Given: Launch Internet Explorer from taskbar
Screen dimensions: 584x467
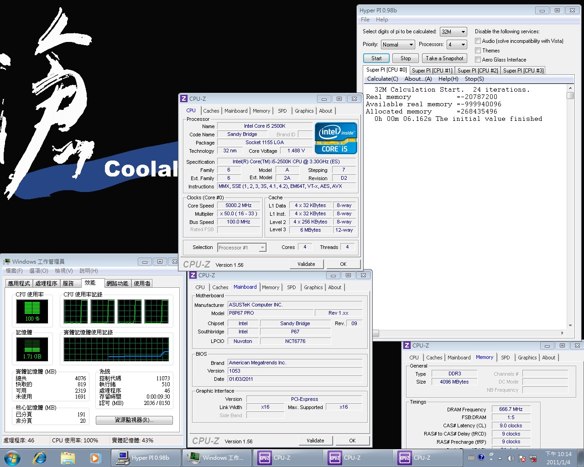Looking at the screenshot, I should tap(40, 457).
